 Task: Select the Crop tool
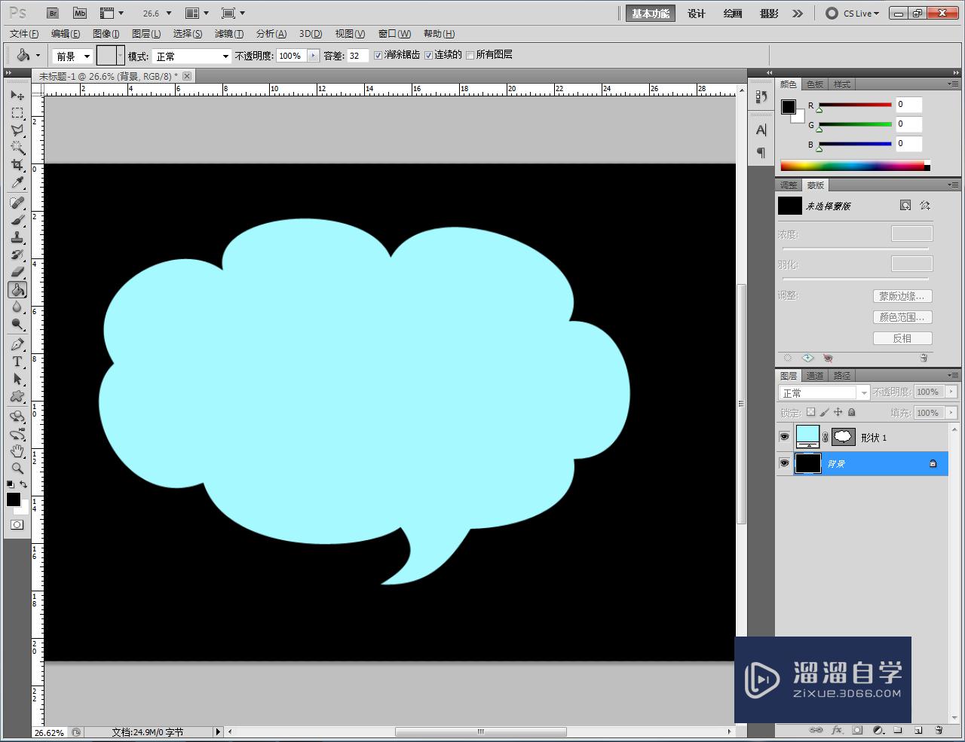[17, 165]
